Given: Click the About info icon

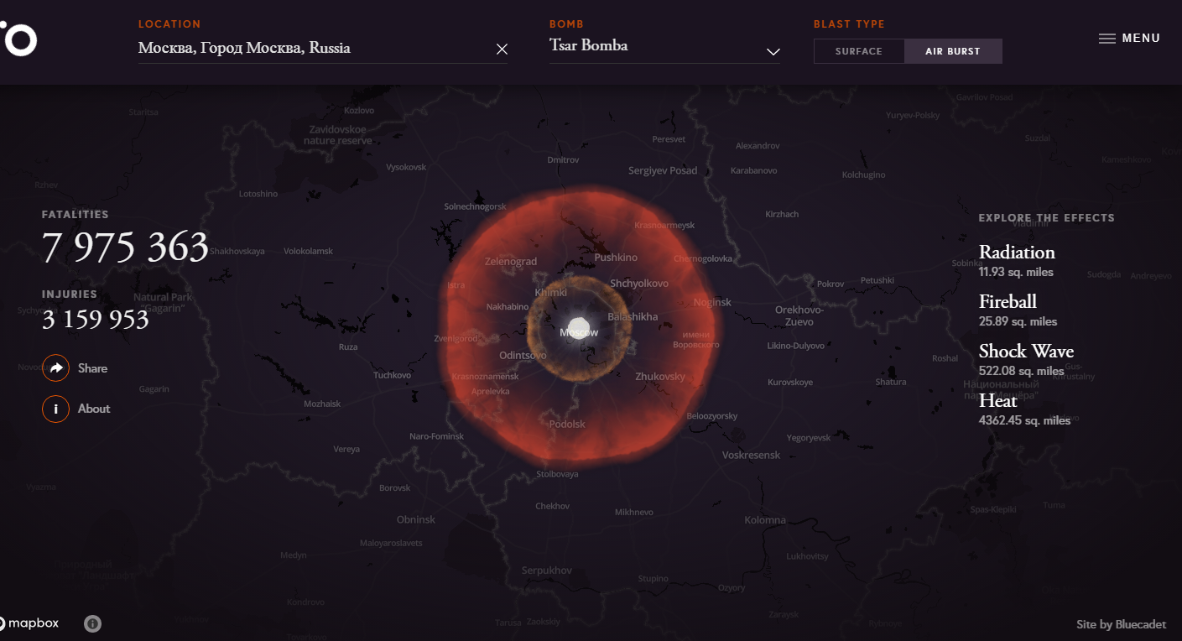Looking at the screenshot, I should tap(56, 409).
